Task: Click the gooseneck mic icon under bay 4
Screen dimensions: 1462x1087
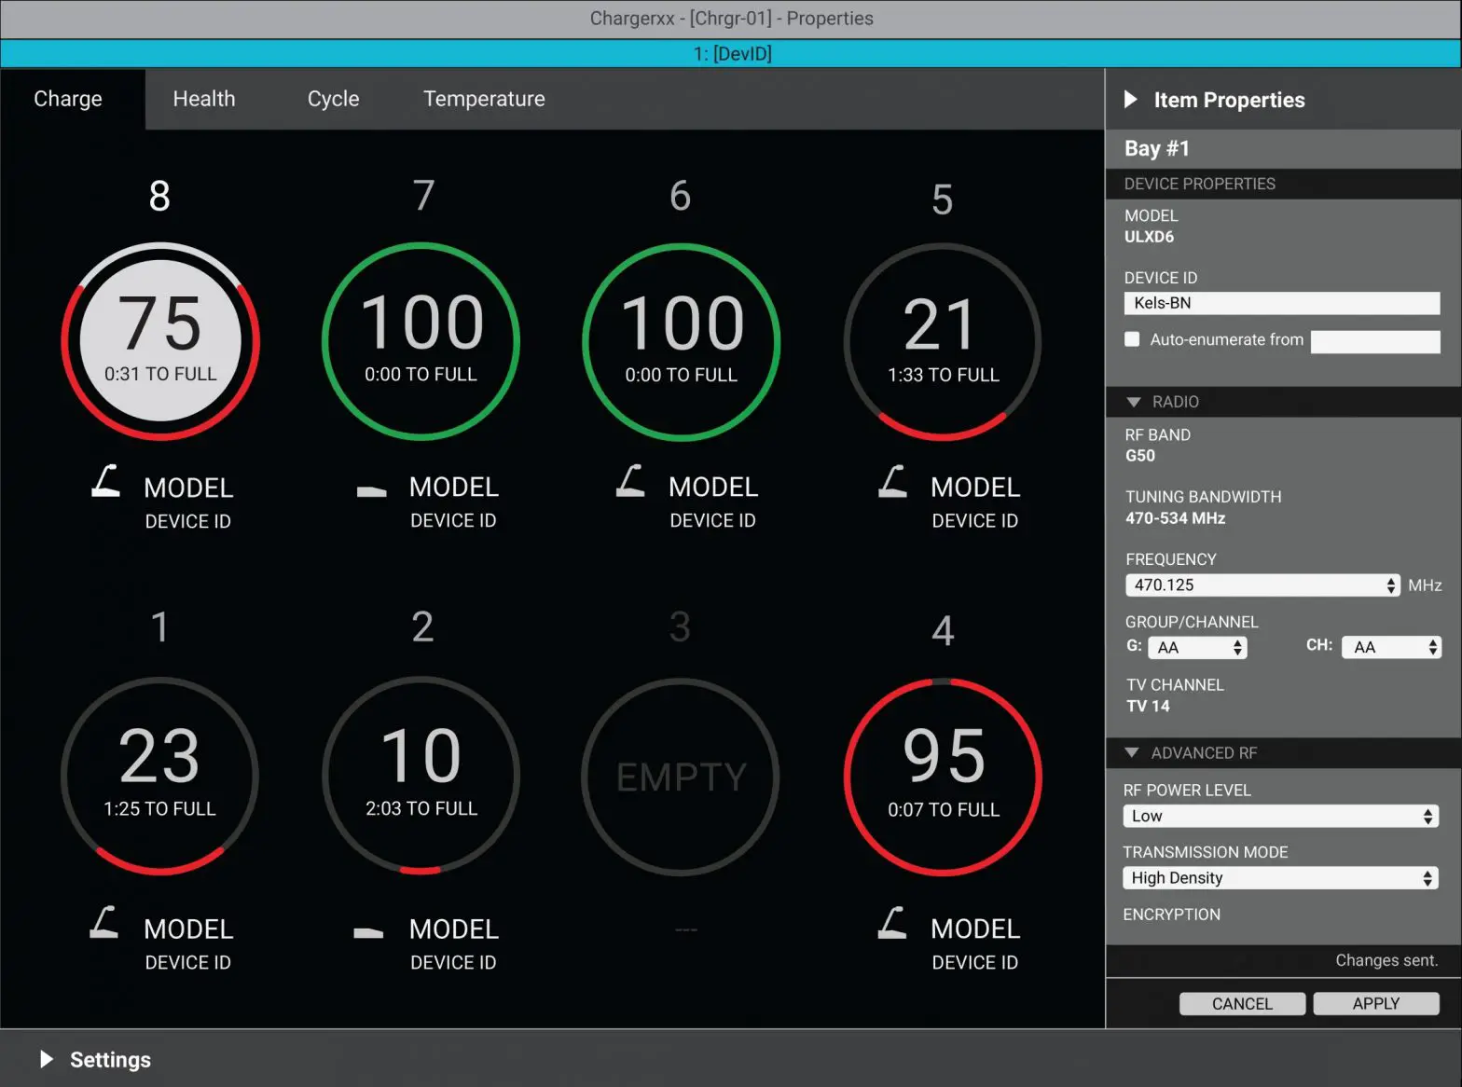Action: pyautogui.click(x=892, y=922)
